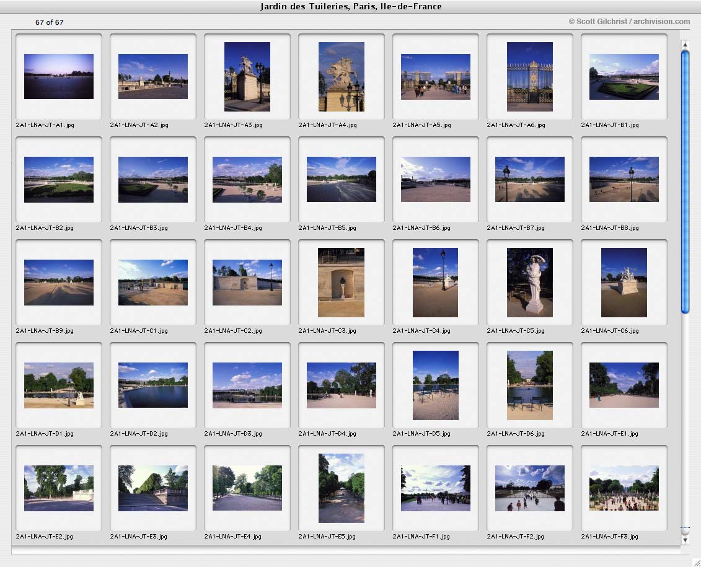Click the vertical scrollbar down arrow

[x=685, y=540]
